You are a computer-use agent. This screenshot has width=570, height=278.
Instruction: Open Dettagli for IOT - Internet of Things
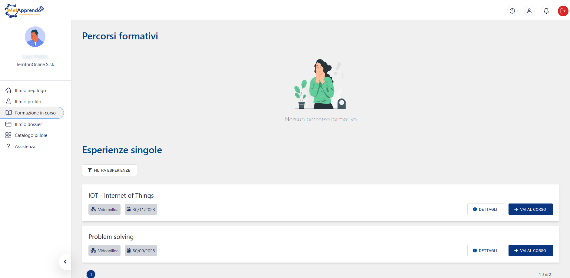pos(485,209)
